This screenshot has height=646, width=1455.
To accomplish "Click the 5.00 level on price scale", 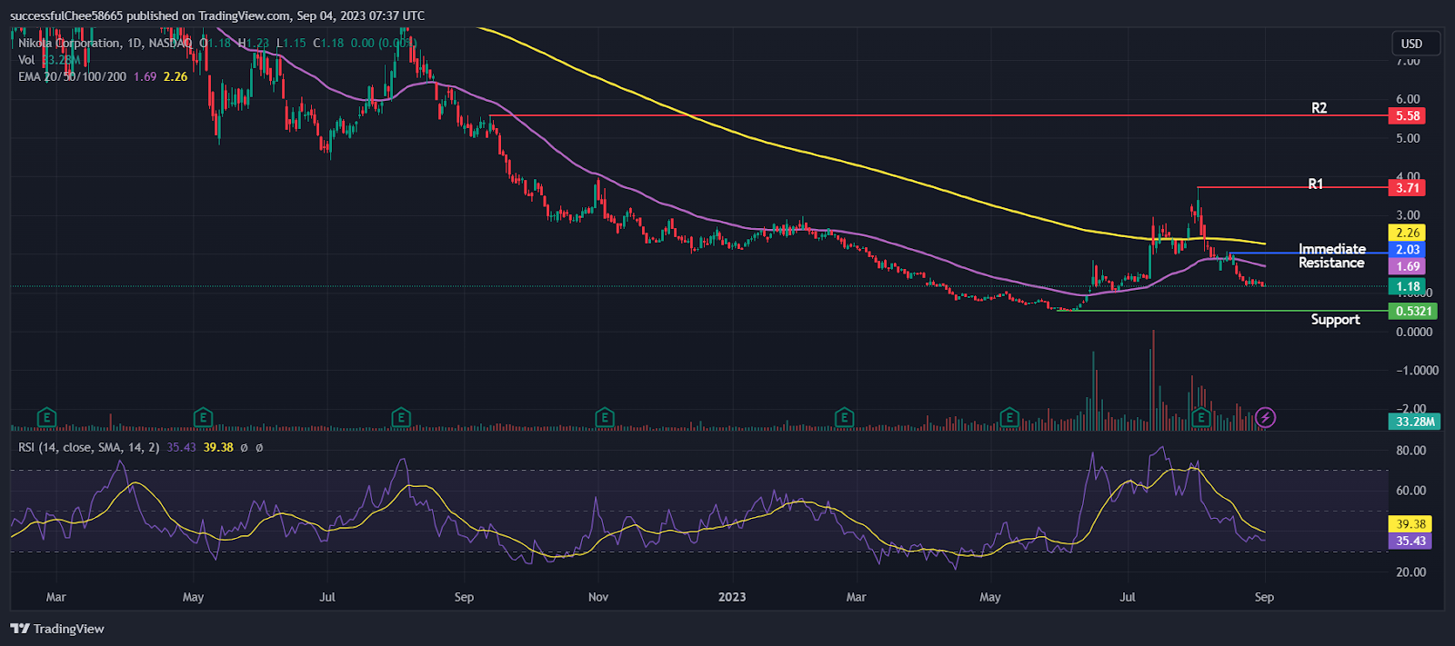I will click(1408, 138).
